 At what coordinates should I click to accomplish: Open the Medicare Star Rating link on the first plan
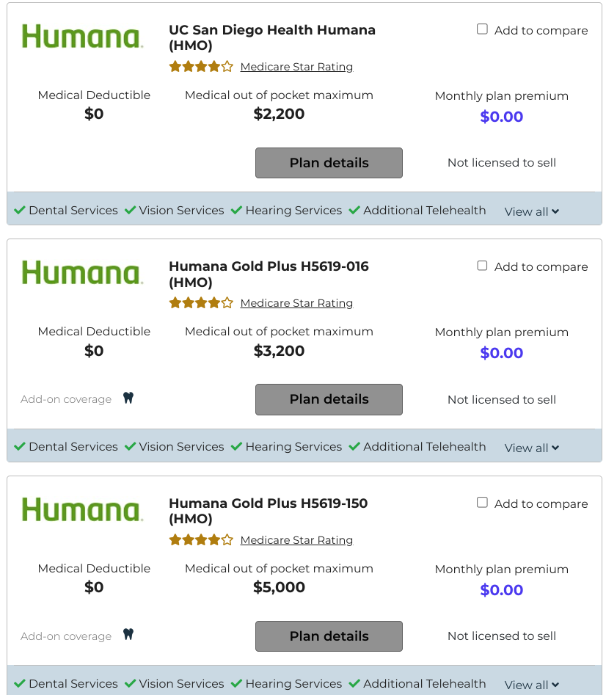tap(296, 66)
